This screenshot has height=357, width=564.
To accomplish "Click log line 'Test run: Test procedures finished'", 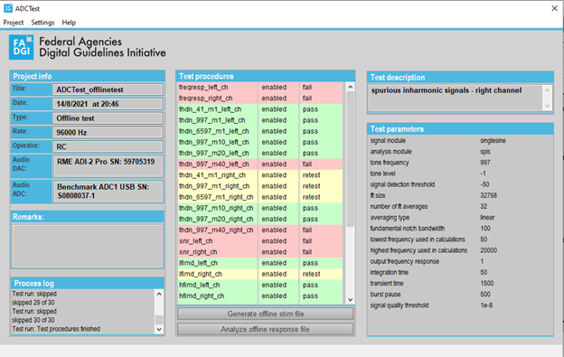I will coord(56,329).
